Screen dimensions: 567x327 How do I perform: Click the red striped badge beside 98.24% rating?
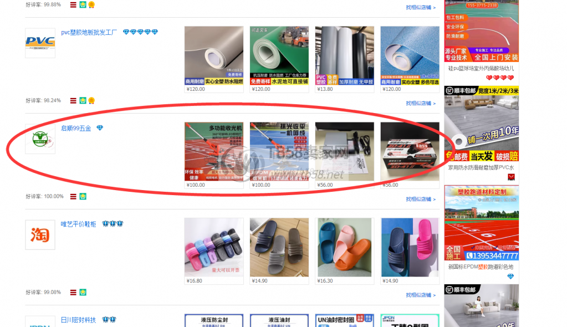tap(73, 100)
